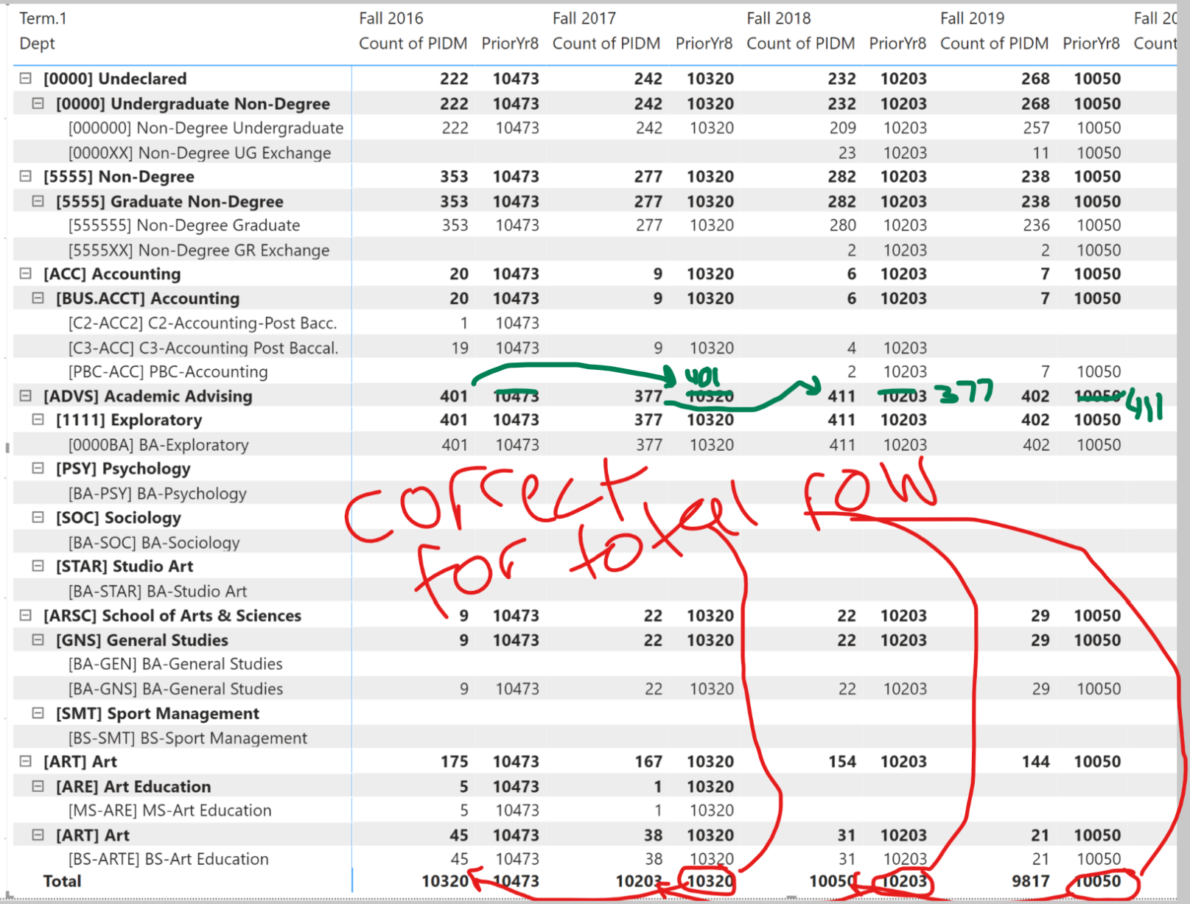Collapse the [SOC] Sociology group
The width and height of the screenshot is (1190, 904).
coord(38,518)
